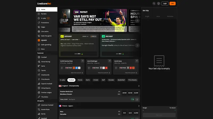Click the greyhound icon on Mullingar card
Image resolution: width=213 pixels, height=119 pixels.
click(x=110, y=61)
